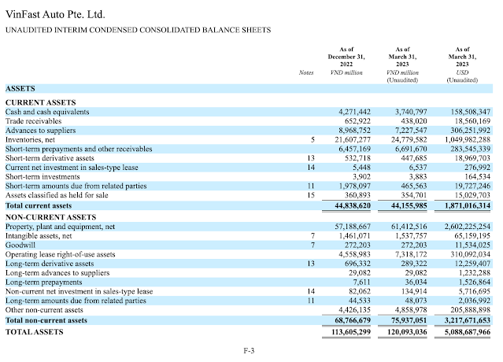Click 'Long-term amounts due from related parties' label

click(76, 301)
